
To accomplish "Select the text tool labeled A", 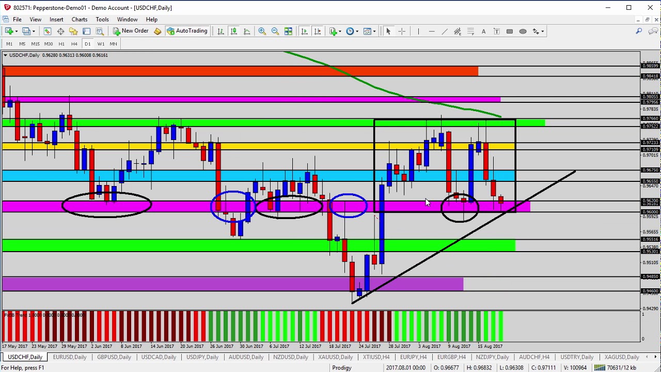I will coord(483,31).
